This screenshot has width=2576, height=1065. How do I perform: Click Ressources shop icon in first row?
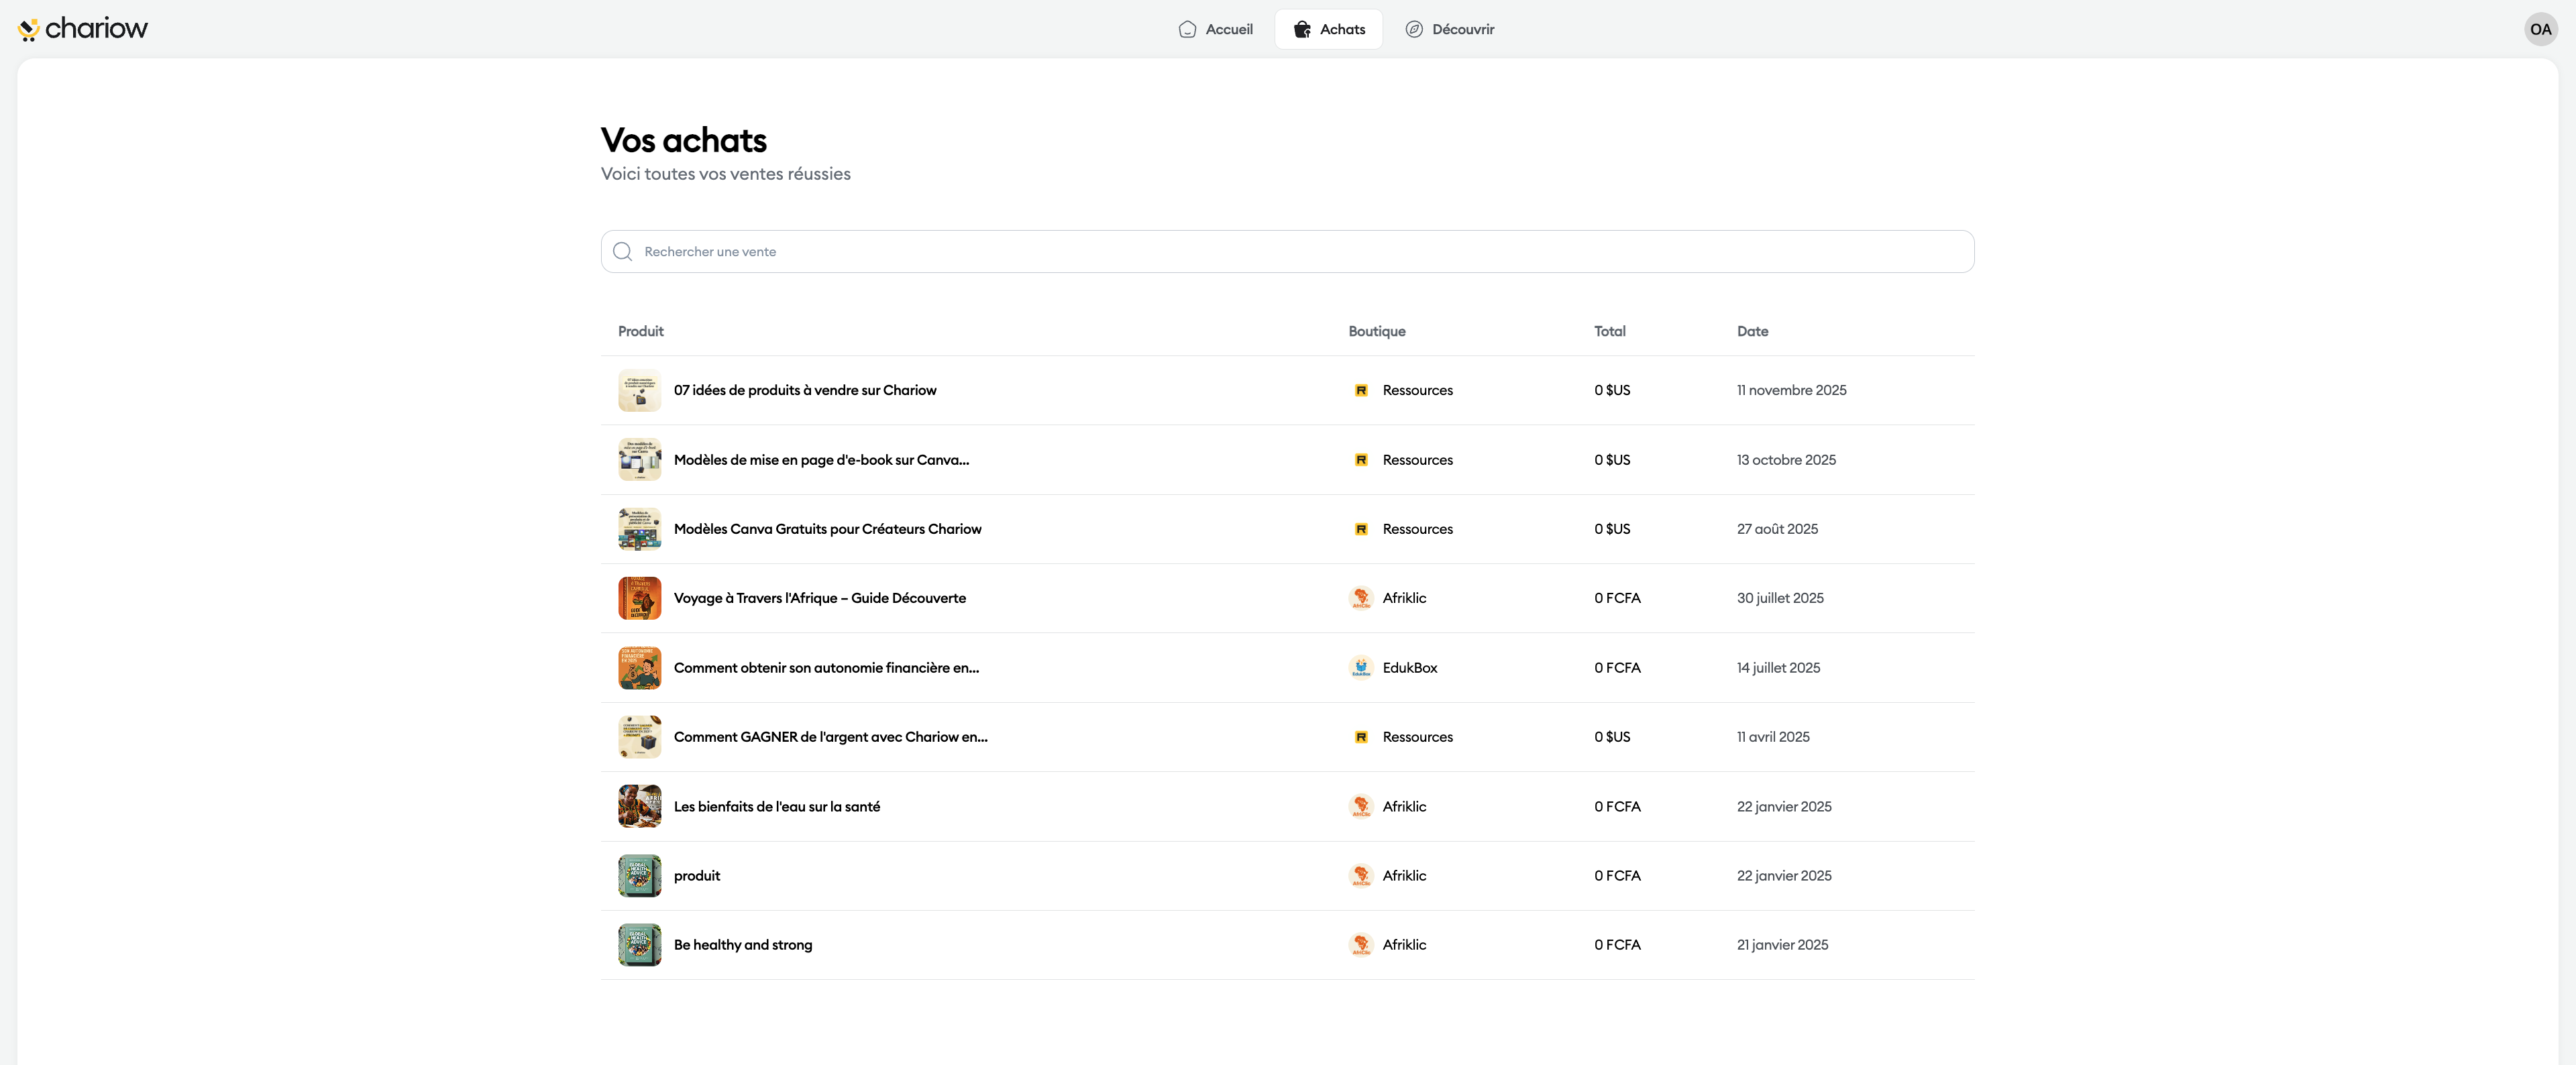coord(1360,390)
